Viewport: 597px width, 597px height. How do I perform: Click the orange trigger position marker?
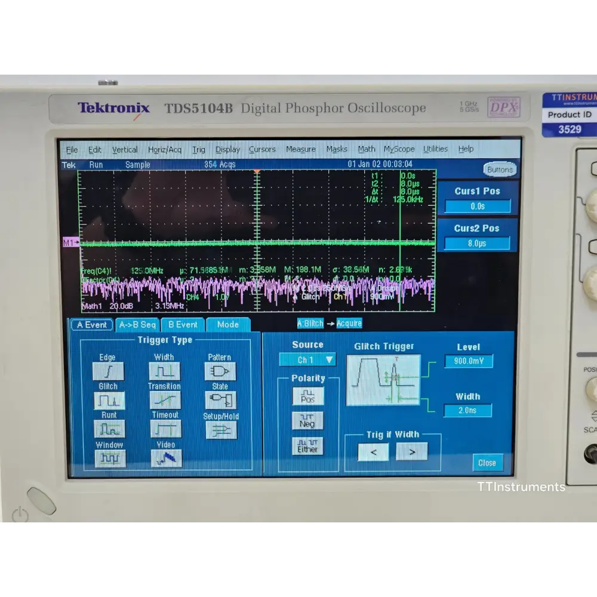tap(257, 172)
